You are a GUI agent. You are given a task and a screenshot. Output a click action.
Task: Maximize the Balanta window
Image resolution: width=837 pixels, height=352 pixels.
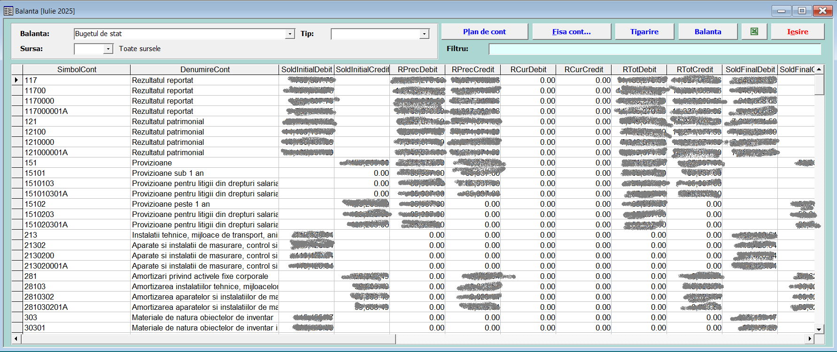(x=802, y=11)
